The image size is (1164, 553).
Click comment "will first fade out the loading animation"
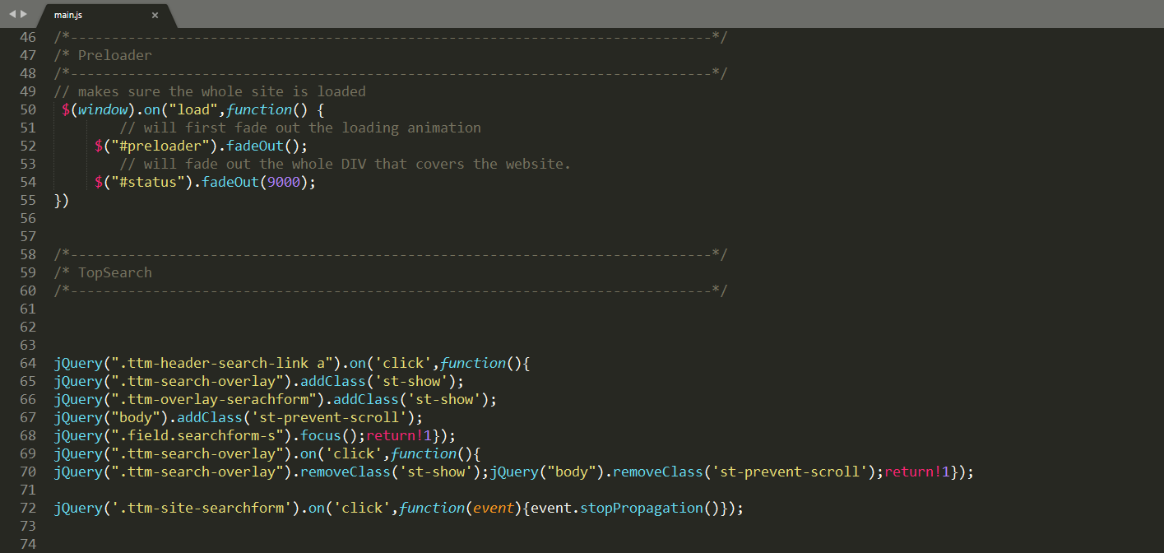click(x=313, y=128)
